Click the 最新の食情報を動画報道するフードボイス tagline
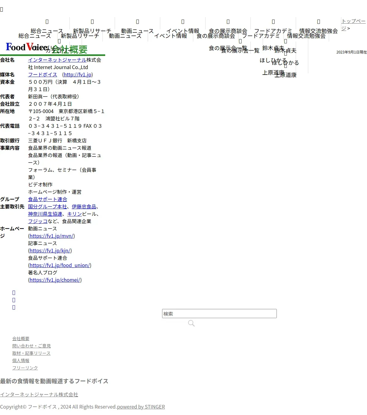The height and width of the screenshot is (415, 367). (54, 381)
